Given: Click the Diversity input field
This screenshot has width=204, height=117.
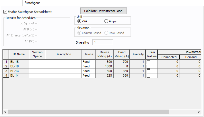Looking at the screenshot, I should (103, 42).
